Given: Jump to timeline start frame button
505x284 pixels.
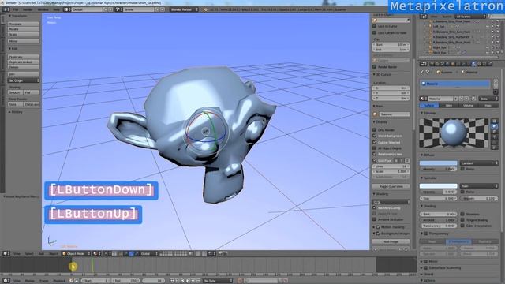Looking at the screenshot, I should [172, 281].
